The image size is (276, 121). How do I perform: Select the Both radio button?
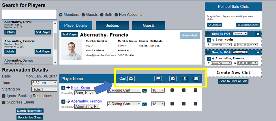coord(102,15)
